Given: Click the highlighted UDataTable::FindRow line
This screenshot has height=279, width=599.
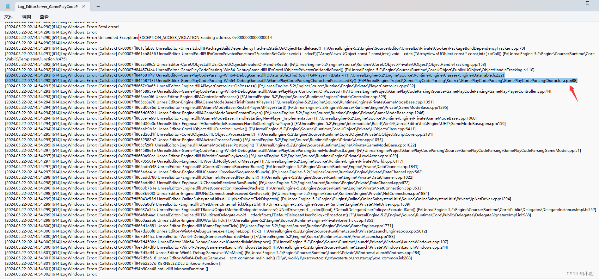Looking at the screenshot, I should (254, 75).
